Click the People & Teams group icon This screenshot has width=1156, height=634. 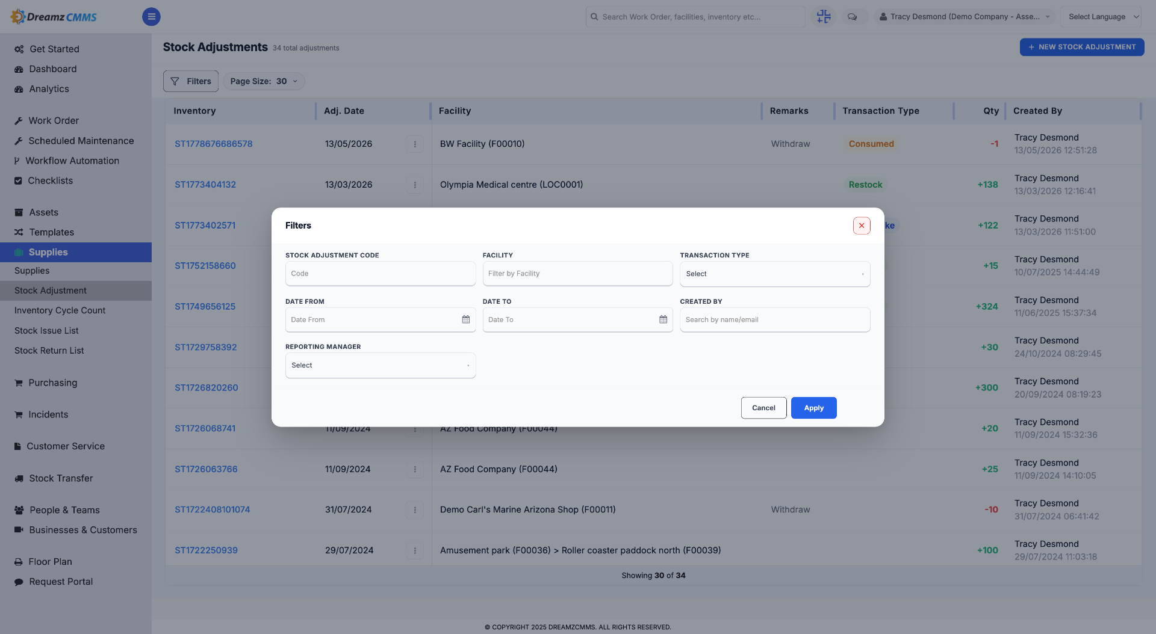[19, 511]
